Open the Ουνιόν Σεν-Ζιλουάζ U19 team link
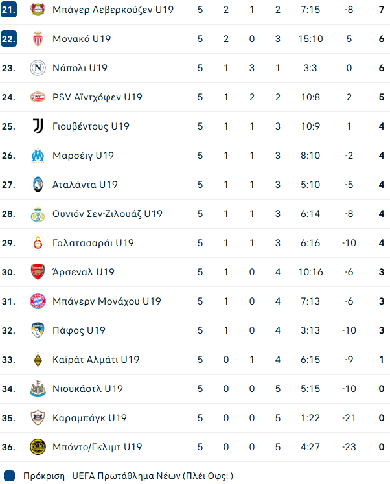 pos(108,214)
